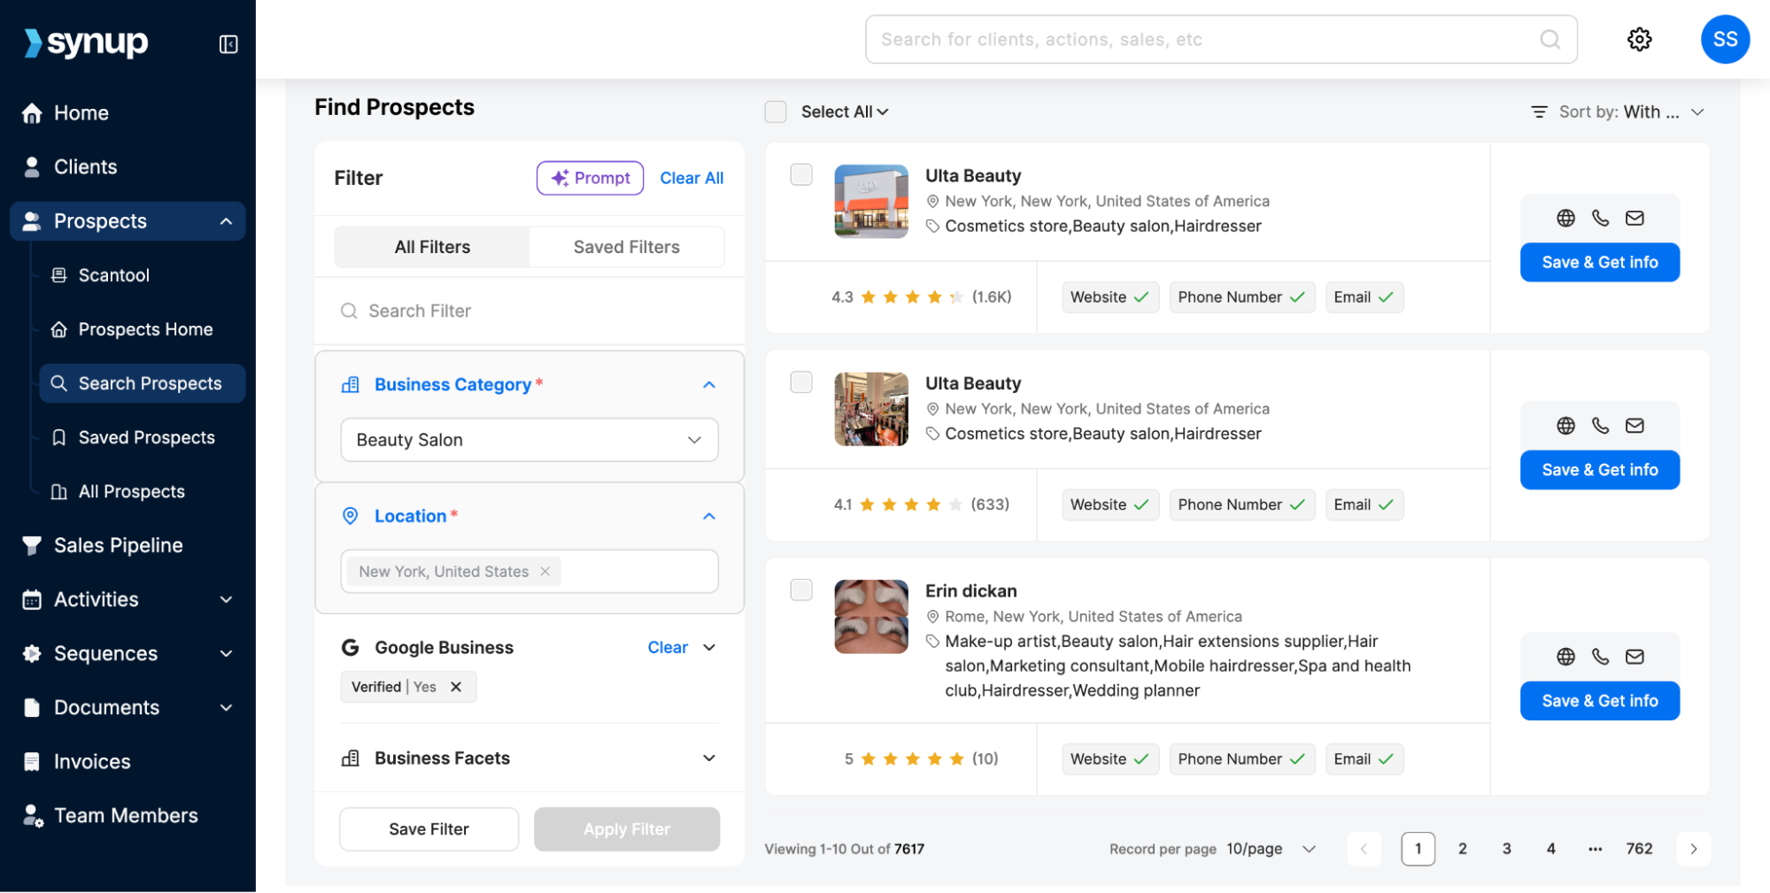The width and height of the screenshot is (1770, 893).
Task: Go to results page 2
Action: click(1462, 849)
